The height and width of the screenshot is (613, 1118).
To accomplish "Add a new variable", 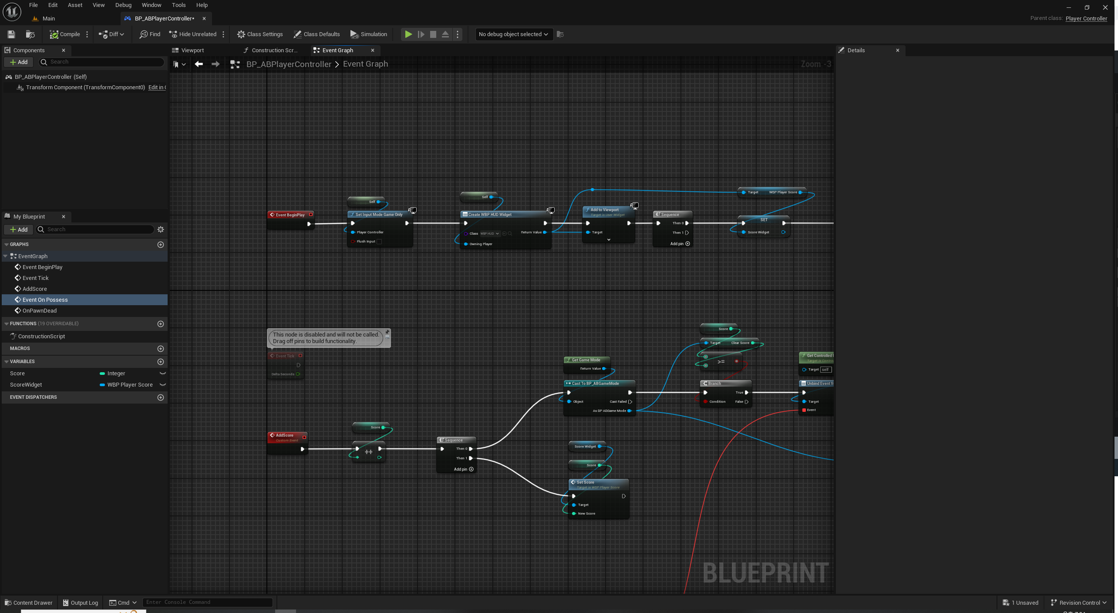I will 161,362.
